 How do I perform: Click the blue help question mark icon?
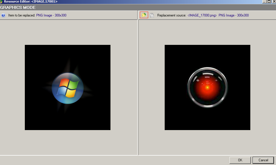click(3, 15)
